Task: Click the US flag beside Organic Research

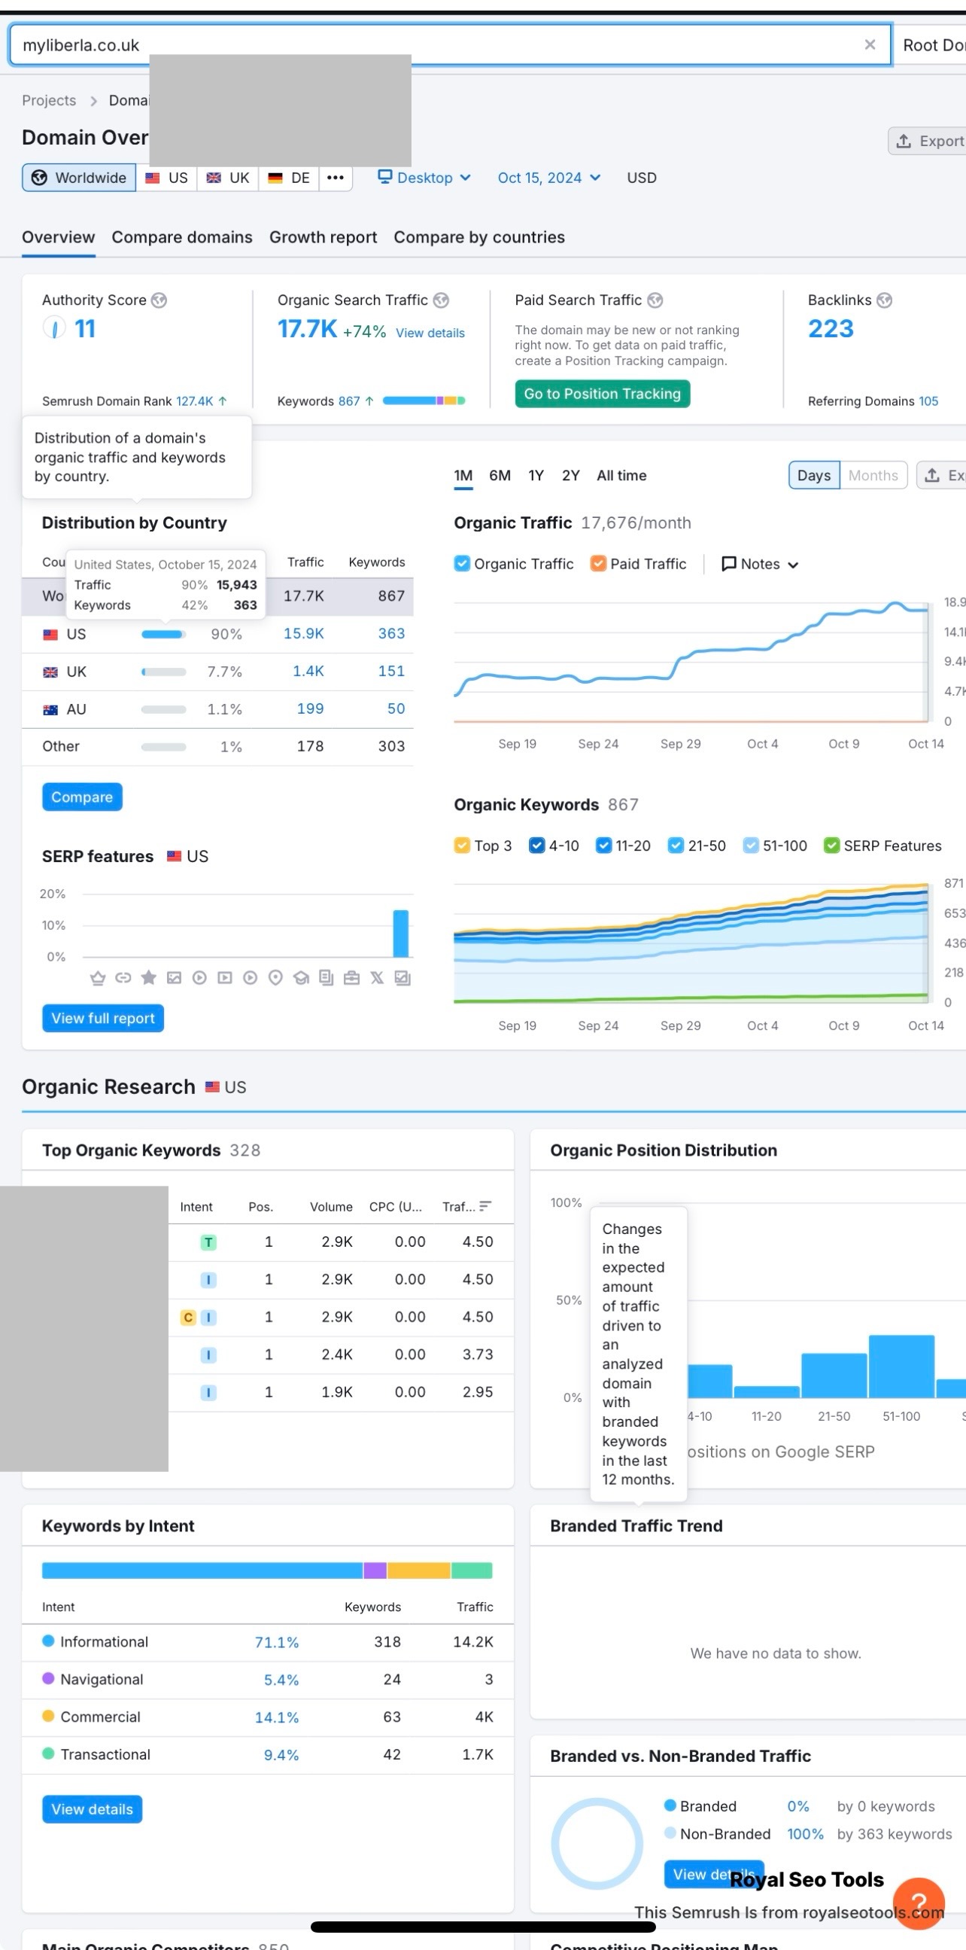Action: [213, 1087]
